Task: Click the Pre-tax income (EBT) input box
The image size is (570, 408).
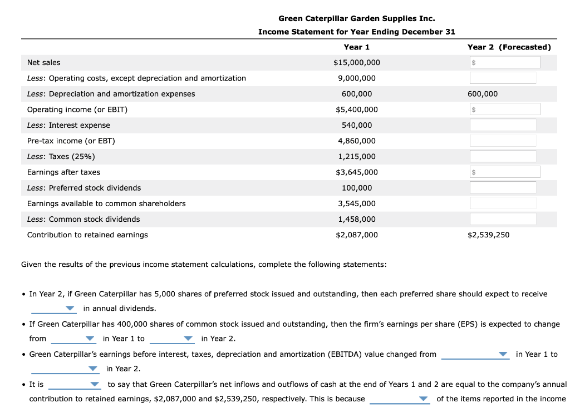Action: pyautogui.click(x=503, y=140)
